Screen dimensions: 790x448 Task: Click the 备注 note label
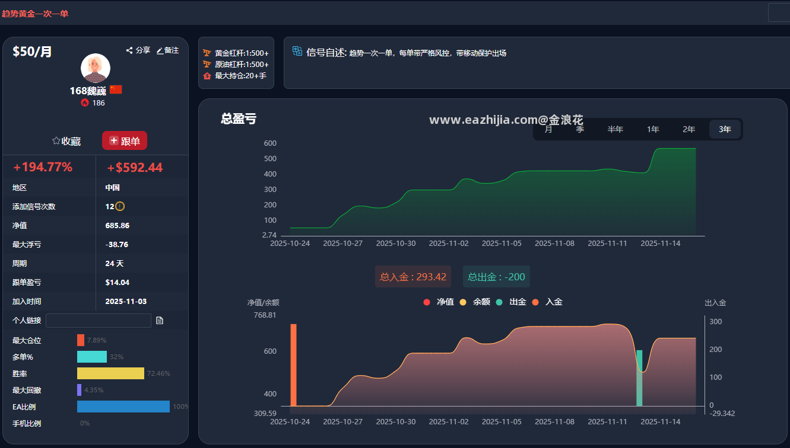[x=172, y=50]
